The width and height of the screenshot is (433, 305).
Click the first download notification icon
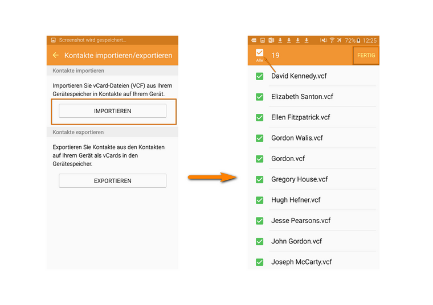pos(280,40)
